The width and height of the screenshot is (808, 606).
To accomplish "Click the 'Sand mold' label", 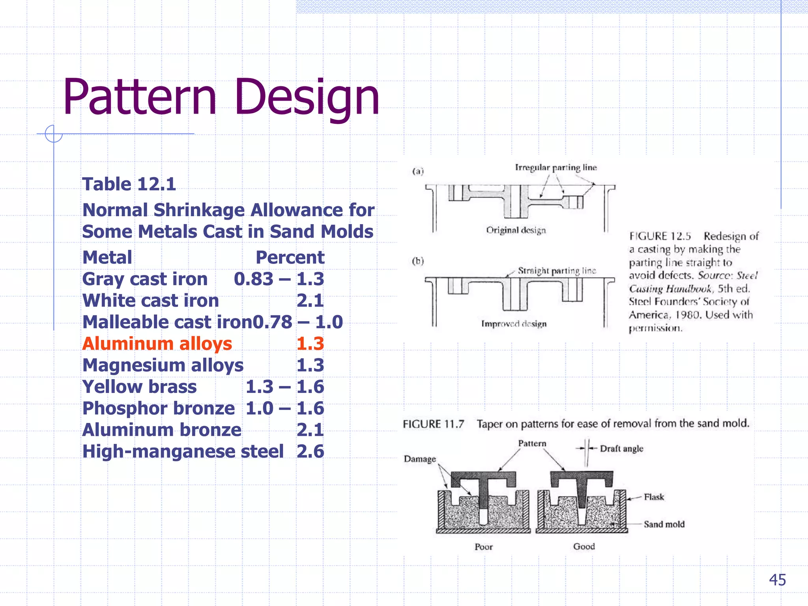I will 664,524.
